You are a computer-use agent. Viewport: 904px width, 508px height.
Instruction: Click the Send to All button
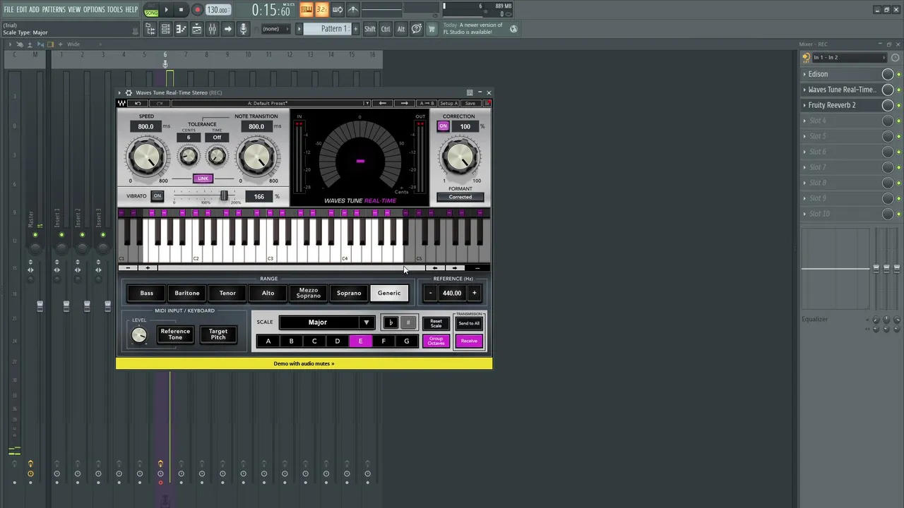coord(469,323)
